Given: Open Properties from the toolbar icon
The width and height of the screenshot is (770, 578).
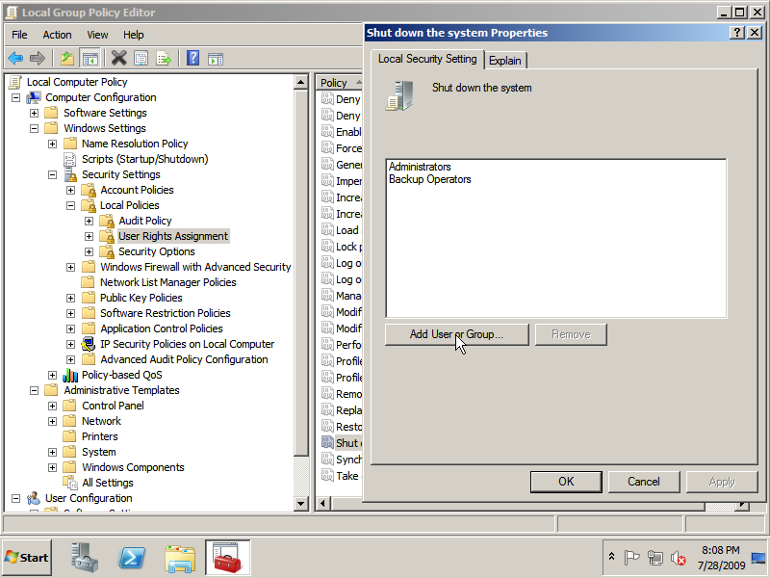Looking at the screenshot, I should pyautogui.click(x=141, y=59).
